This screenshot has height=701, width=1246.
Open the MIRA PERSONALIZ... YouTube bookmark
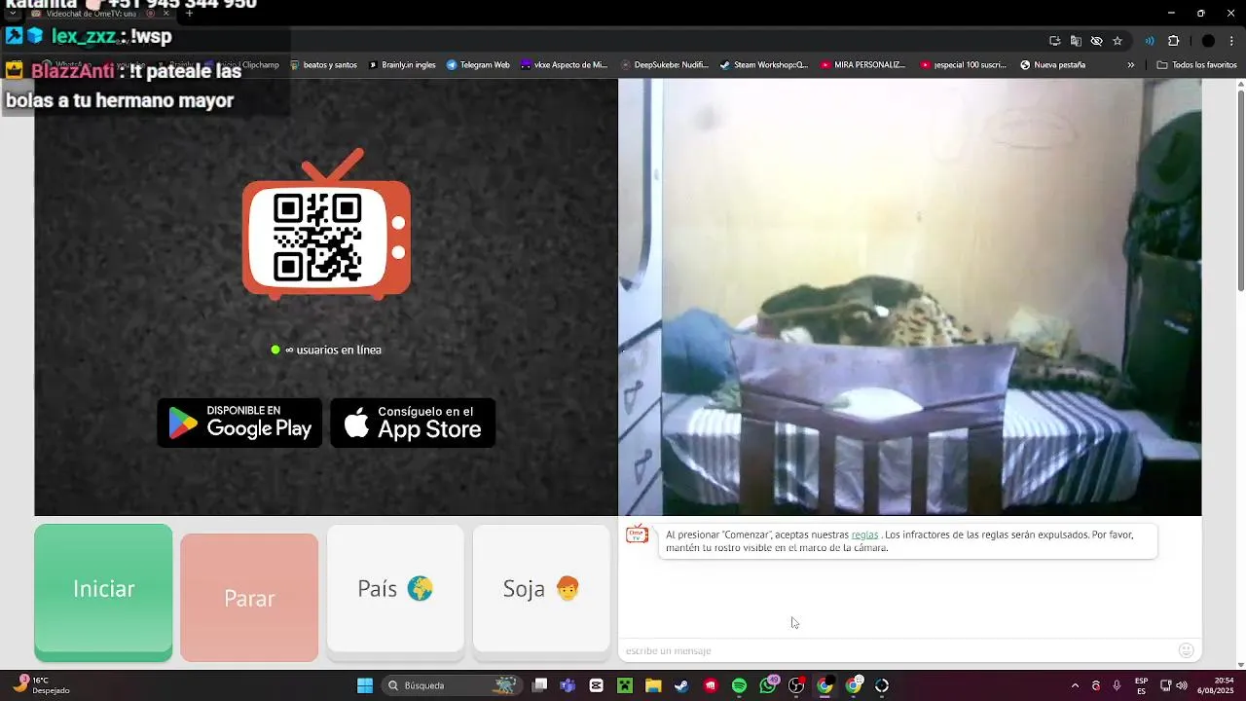[863, 65]
